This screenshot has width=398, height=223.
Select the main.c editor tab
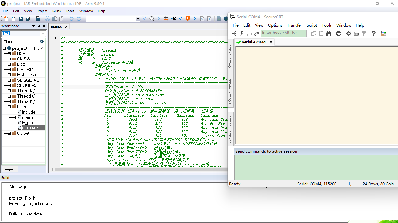point(57,26)
